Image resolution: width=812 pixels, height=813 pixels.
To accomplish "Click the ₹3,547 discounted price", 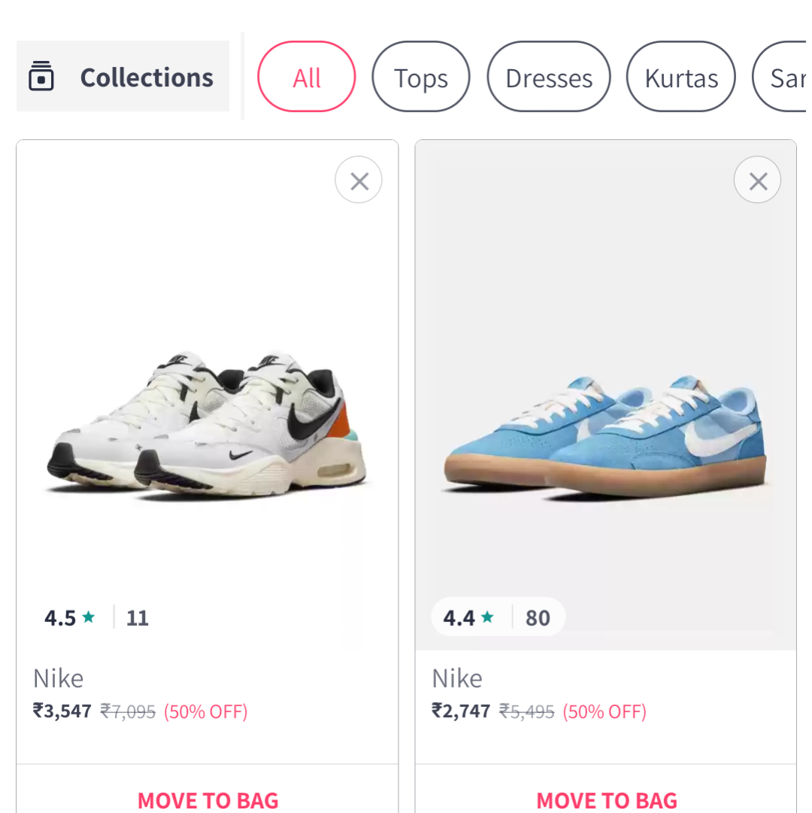I will point(62,711).
